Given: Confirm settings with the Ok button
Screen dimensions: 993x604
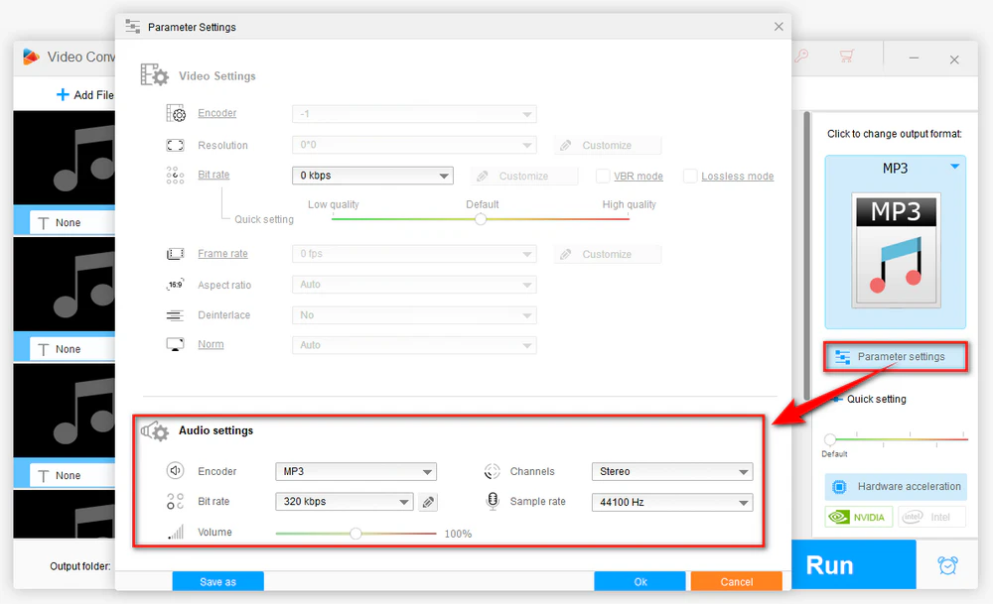Looking at the screenshot, I should coord(639,581).
